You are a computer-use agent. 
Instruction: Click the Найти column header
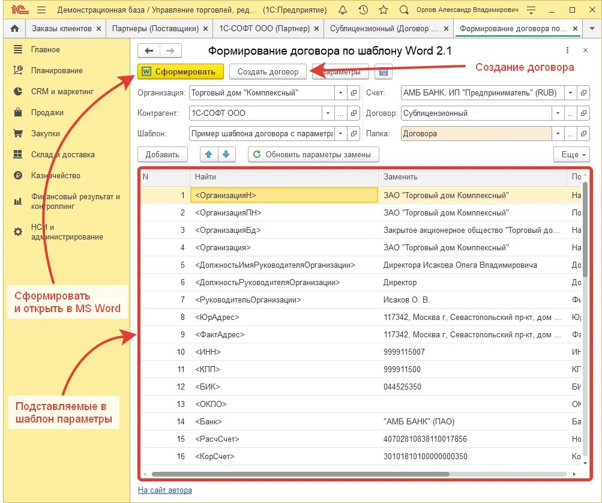coord(284,176)
